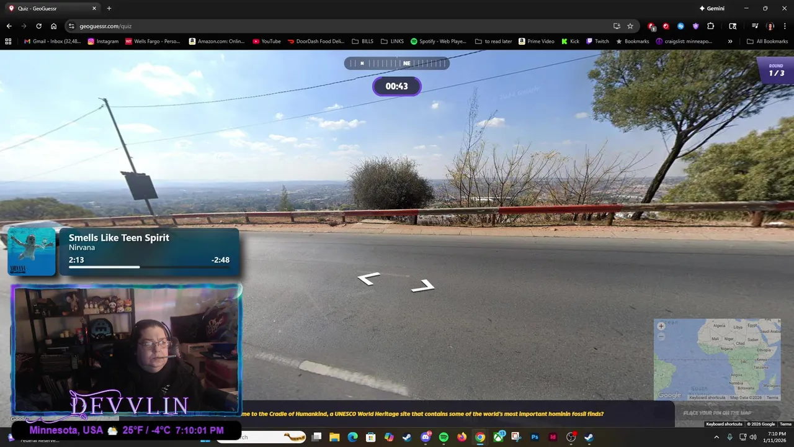Click the 00:43 countdown timer
794x447 pixels.
click(x=397, y=86)
